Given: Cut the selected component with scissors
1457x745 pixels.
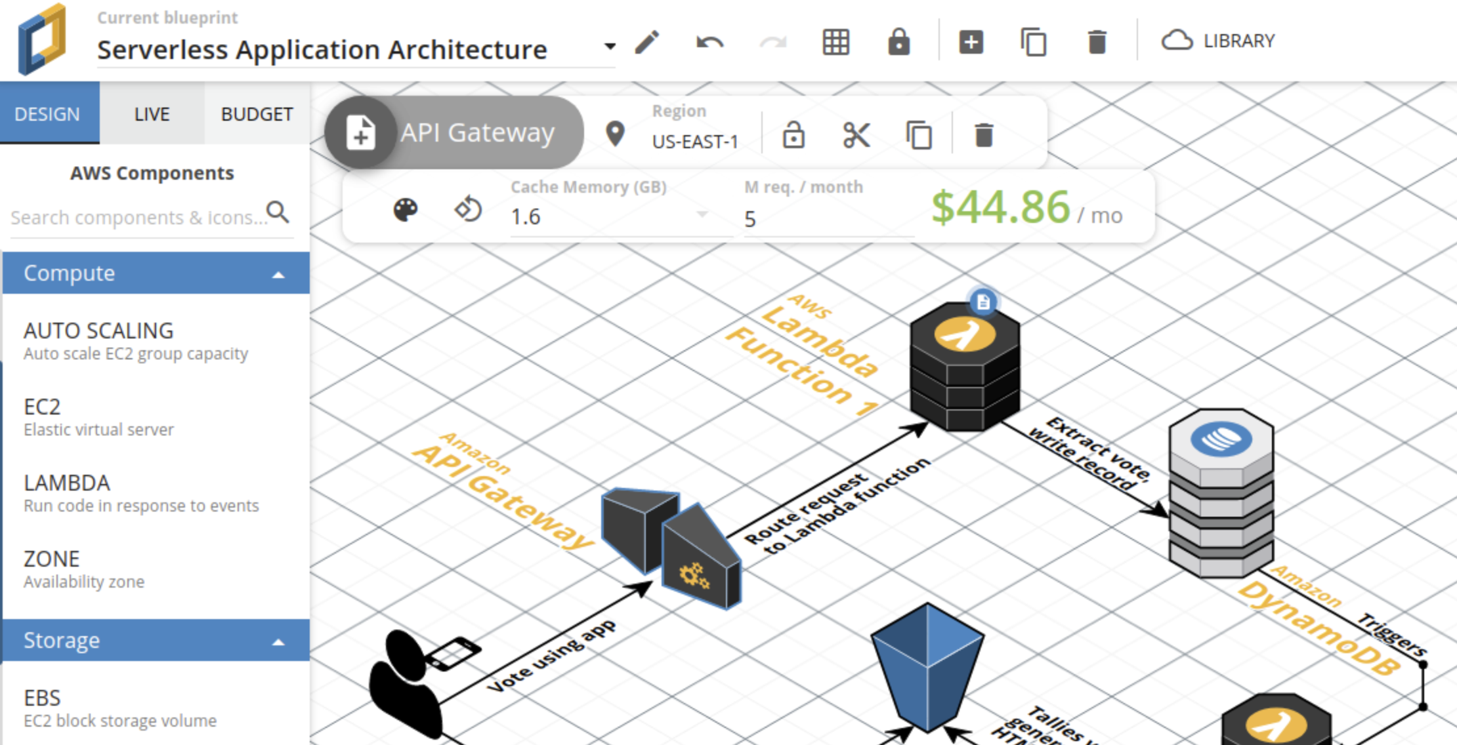Looking at the screenshot, I should (856, 135).
